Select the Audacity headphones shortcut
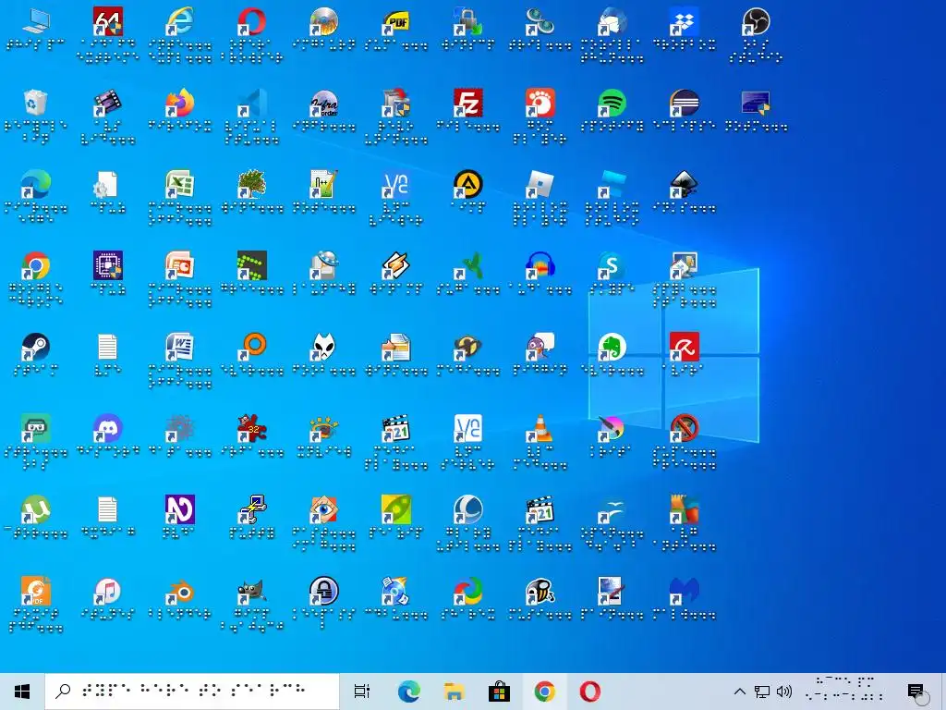This screenshot has width=946, height=710. tap(540, 265)
